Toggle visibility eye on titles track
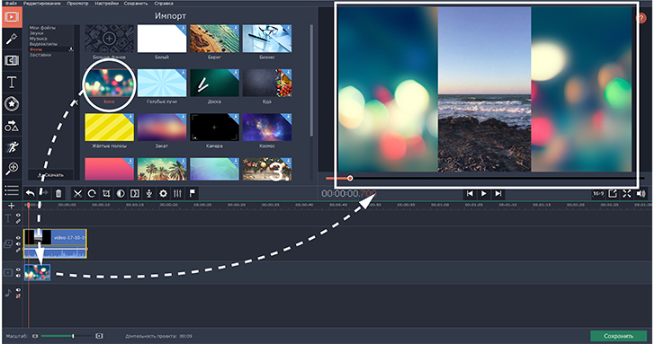Image resolution: width=655 pixels, height=344 pixels. pos(18,216)
